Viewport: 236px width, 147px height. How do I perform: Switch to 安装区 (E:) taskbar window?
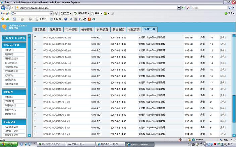pos(81,144)
